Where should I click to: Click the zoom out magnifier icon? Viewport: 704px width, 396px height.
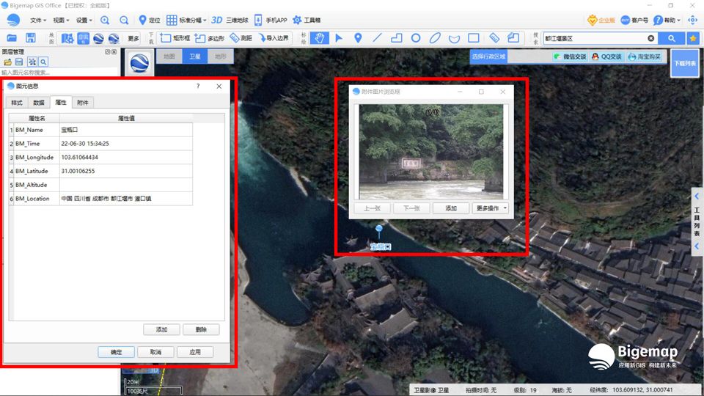click(124, 21)
